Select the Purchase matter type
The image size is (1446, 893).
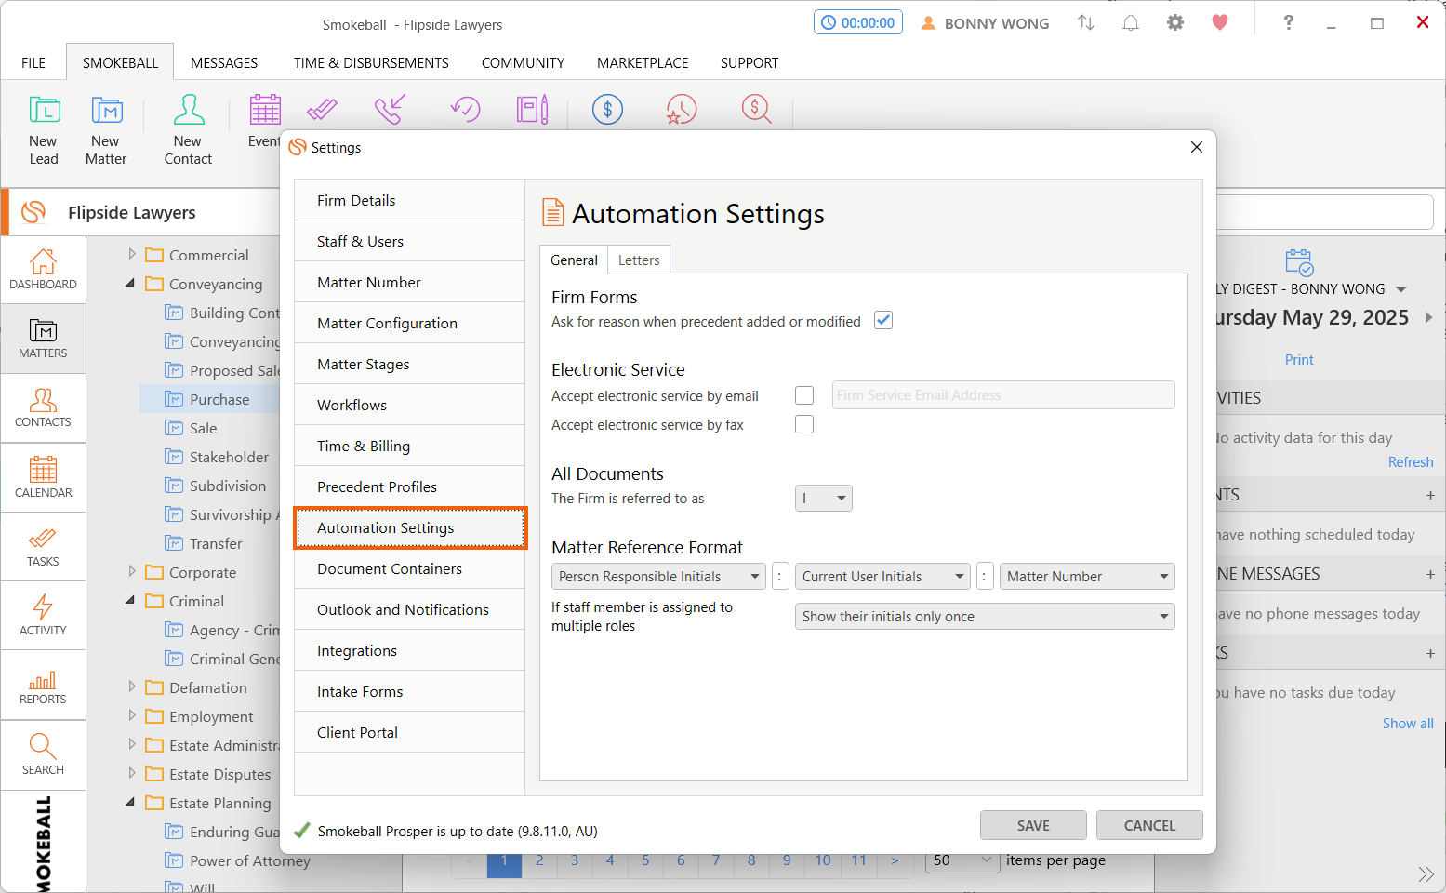click(x=219, y=399)
